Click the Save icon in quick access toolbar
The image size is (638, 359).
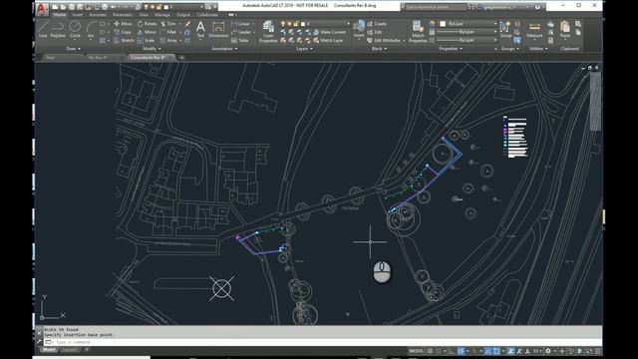tap(72, 7)
